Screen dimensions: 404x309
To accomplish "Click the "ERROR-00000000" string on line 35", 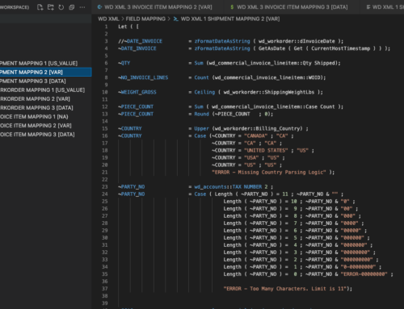I will point(364,274).
